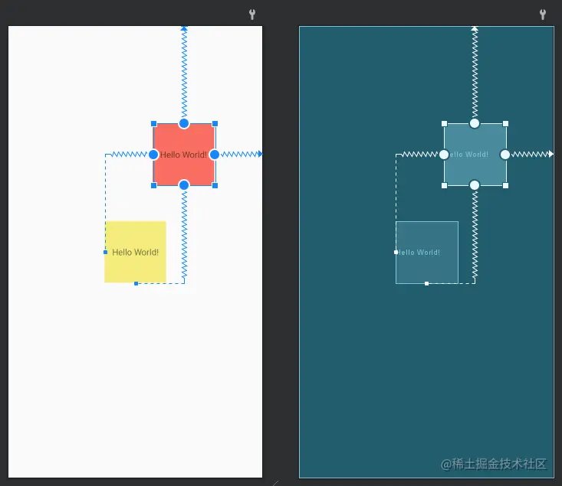This screenshot has height=486, width=562.
Task: Click the bottom-edge constraint marker on yellow view
Action: tap(136, 283)
